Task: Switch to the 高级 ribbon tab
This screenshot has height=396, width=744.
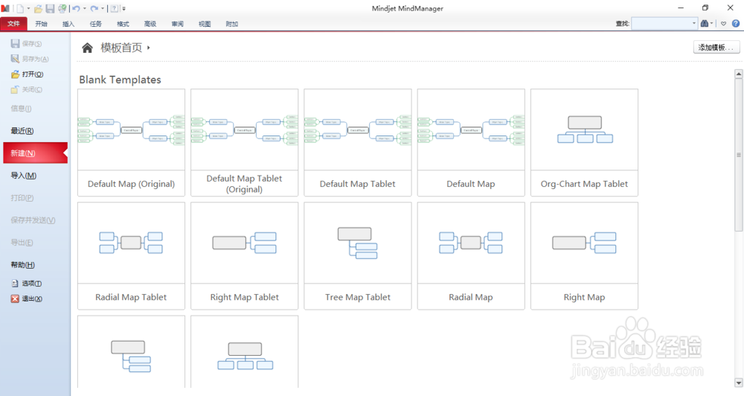Action: click(150, 24)
